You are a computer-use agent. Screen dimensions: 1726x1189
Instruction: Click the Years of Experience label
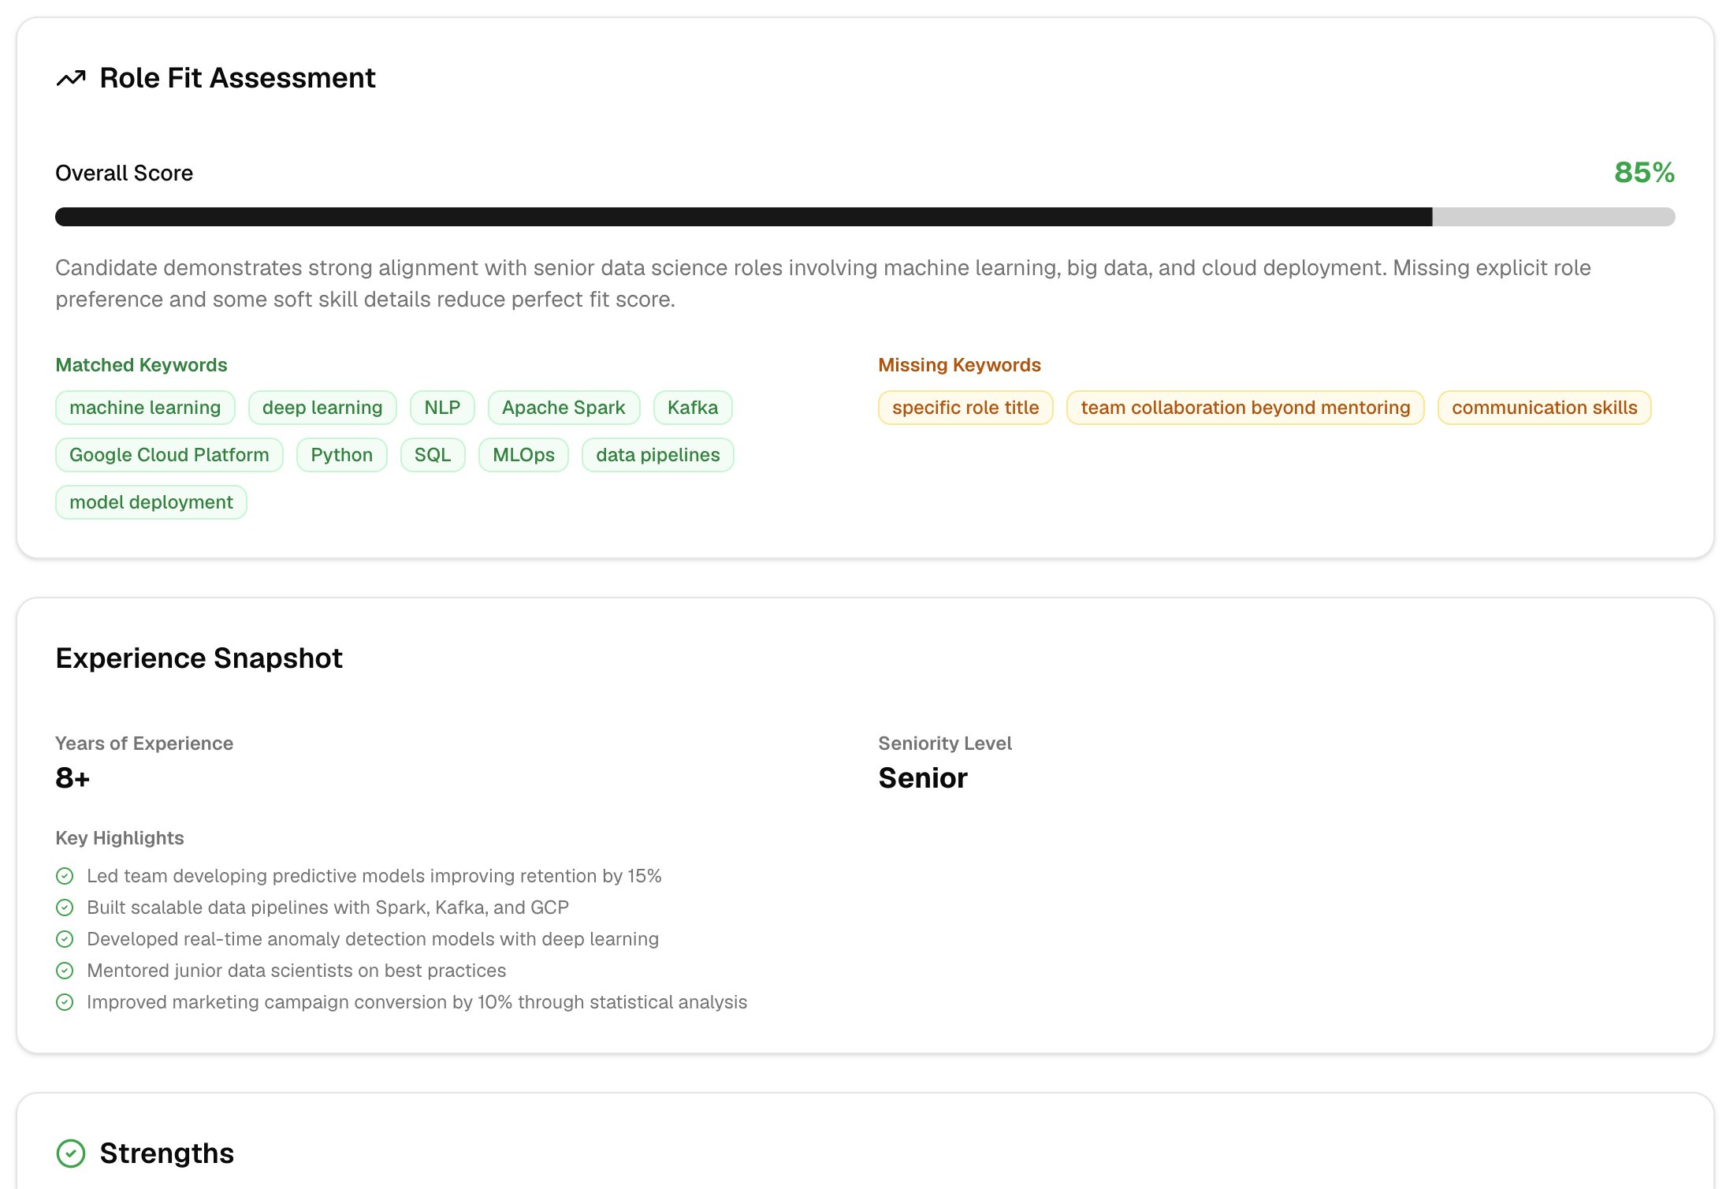[x=144, y=744]
